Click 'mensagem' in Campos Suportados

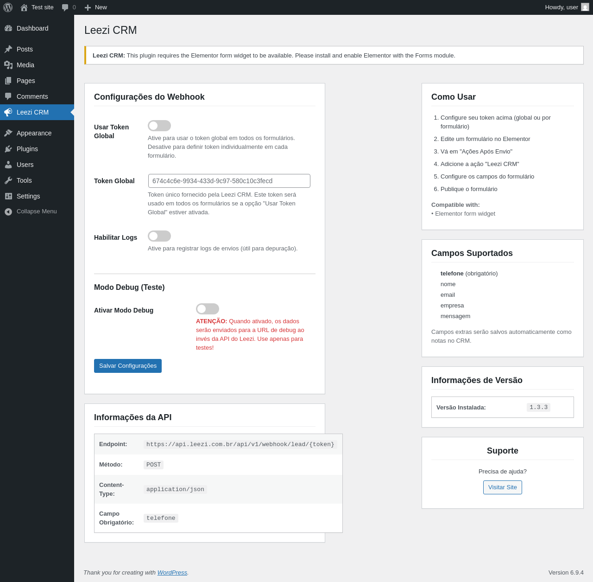point(455,316)
